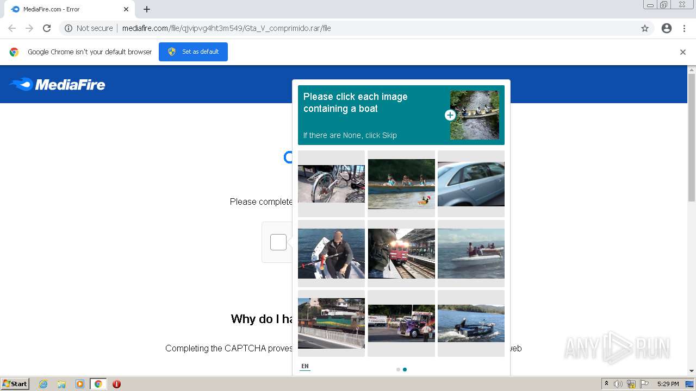Click the vertical scrollbar thumb
The image size is (696, 391).
point(692,137)
